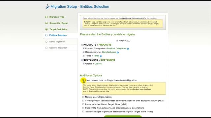The height and width of the screenshot is (118, 211).
Task: Select the Entities Selection step
Action: (58, 35)
